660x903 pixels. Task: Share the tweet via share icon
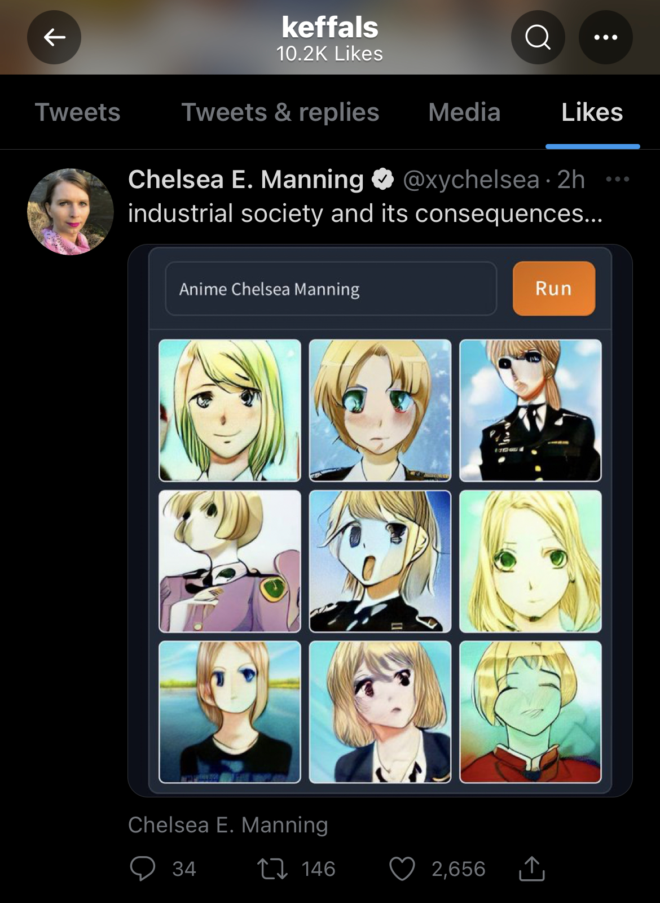coord(531,869)
